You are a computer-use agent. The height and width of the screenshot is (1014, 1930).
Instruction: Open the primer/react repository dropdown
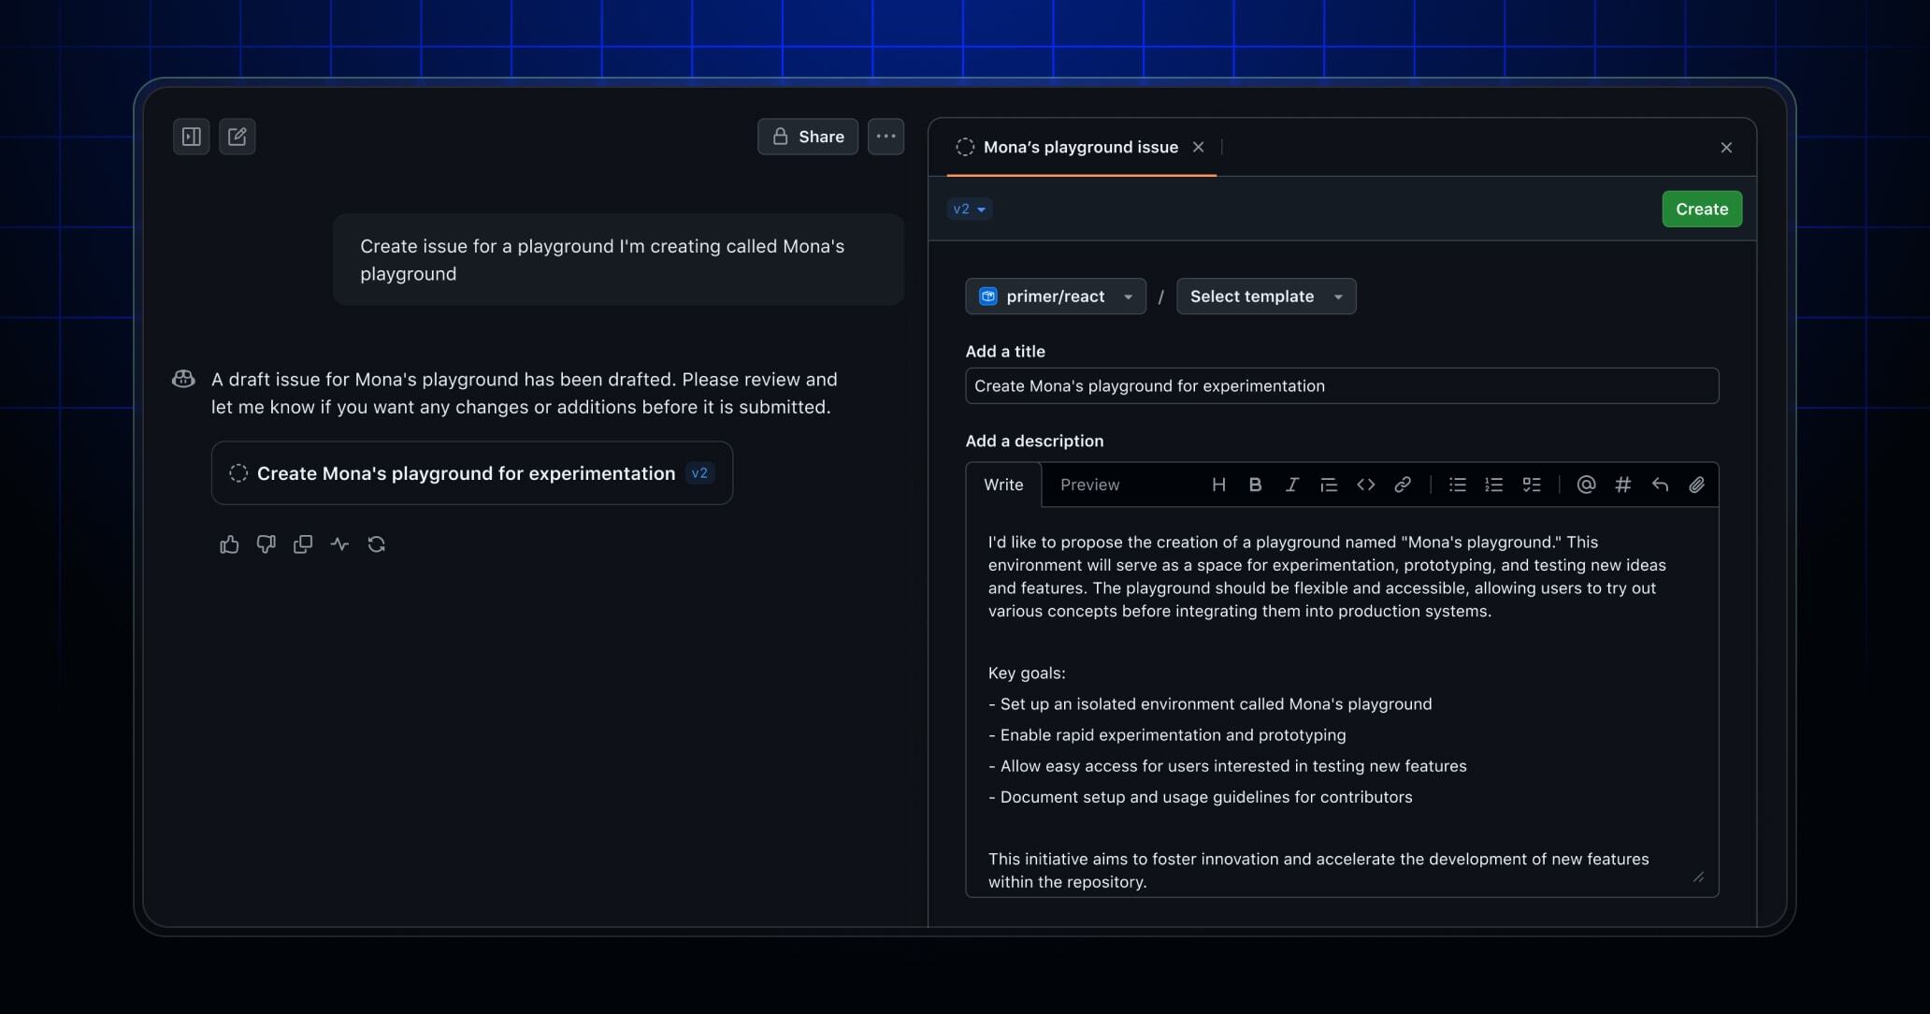[1056, 297]
